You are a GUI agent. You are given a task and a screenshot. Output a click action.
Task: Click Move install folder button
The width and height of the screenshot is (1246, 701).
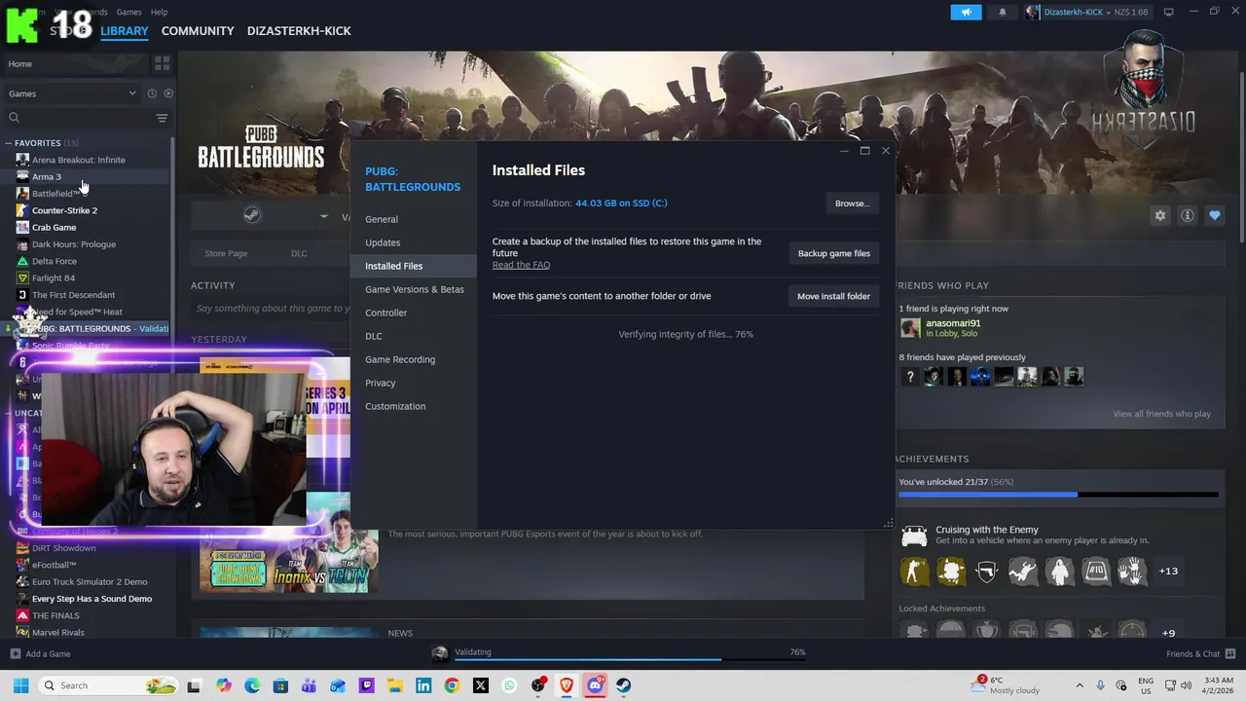834,296
